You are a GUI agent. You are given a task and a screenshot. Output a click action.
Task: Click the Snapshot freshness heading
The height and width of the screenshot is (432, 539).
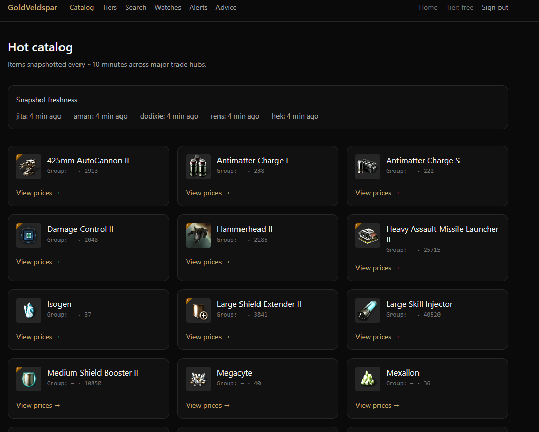point(47,100)
